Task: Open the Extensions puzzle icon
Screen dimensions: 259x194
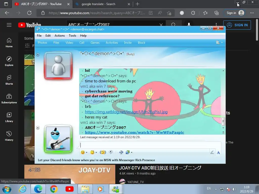Action: pos(193,13)
